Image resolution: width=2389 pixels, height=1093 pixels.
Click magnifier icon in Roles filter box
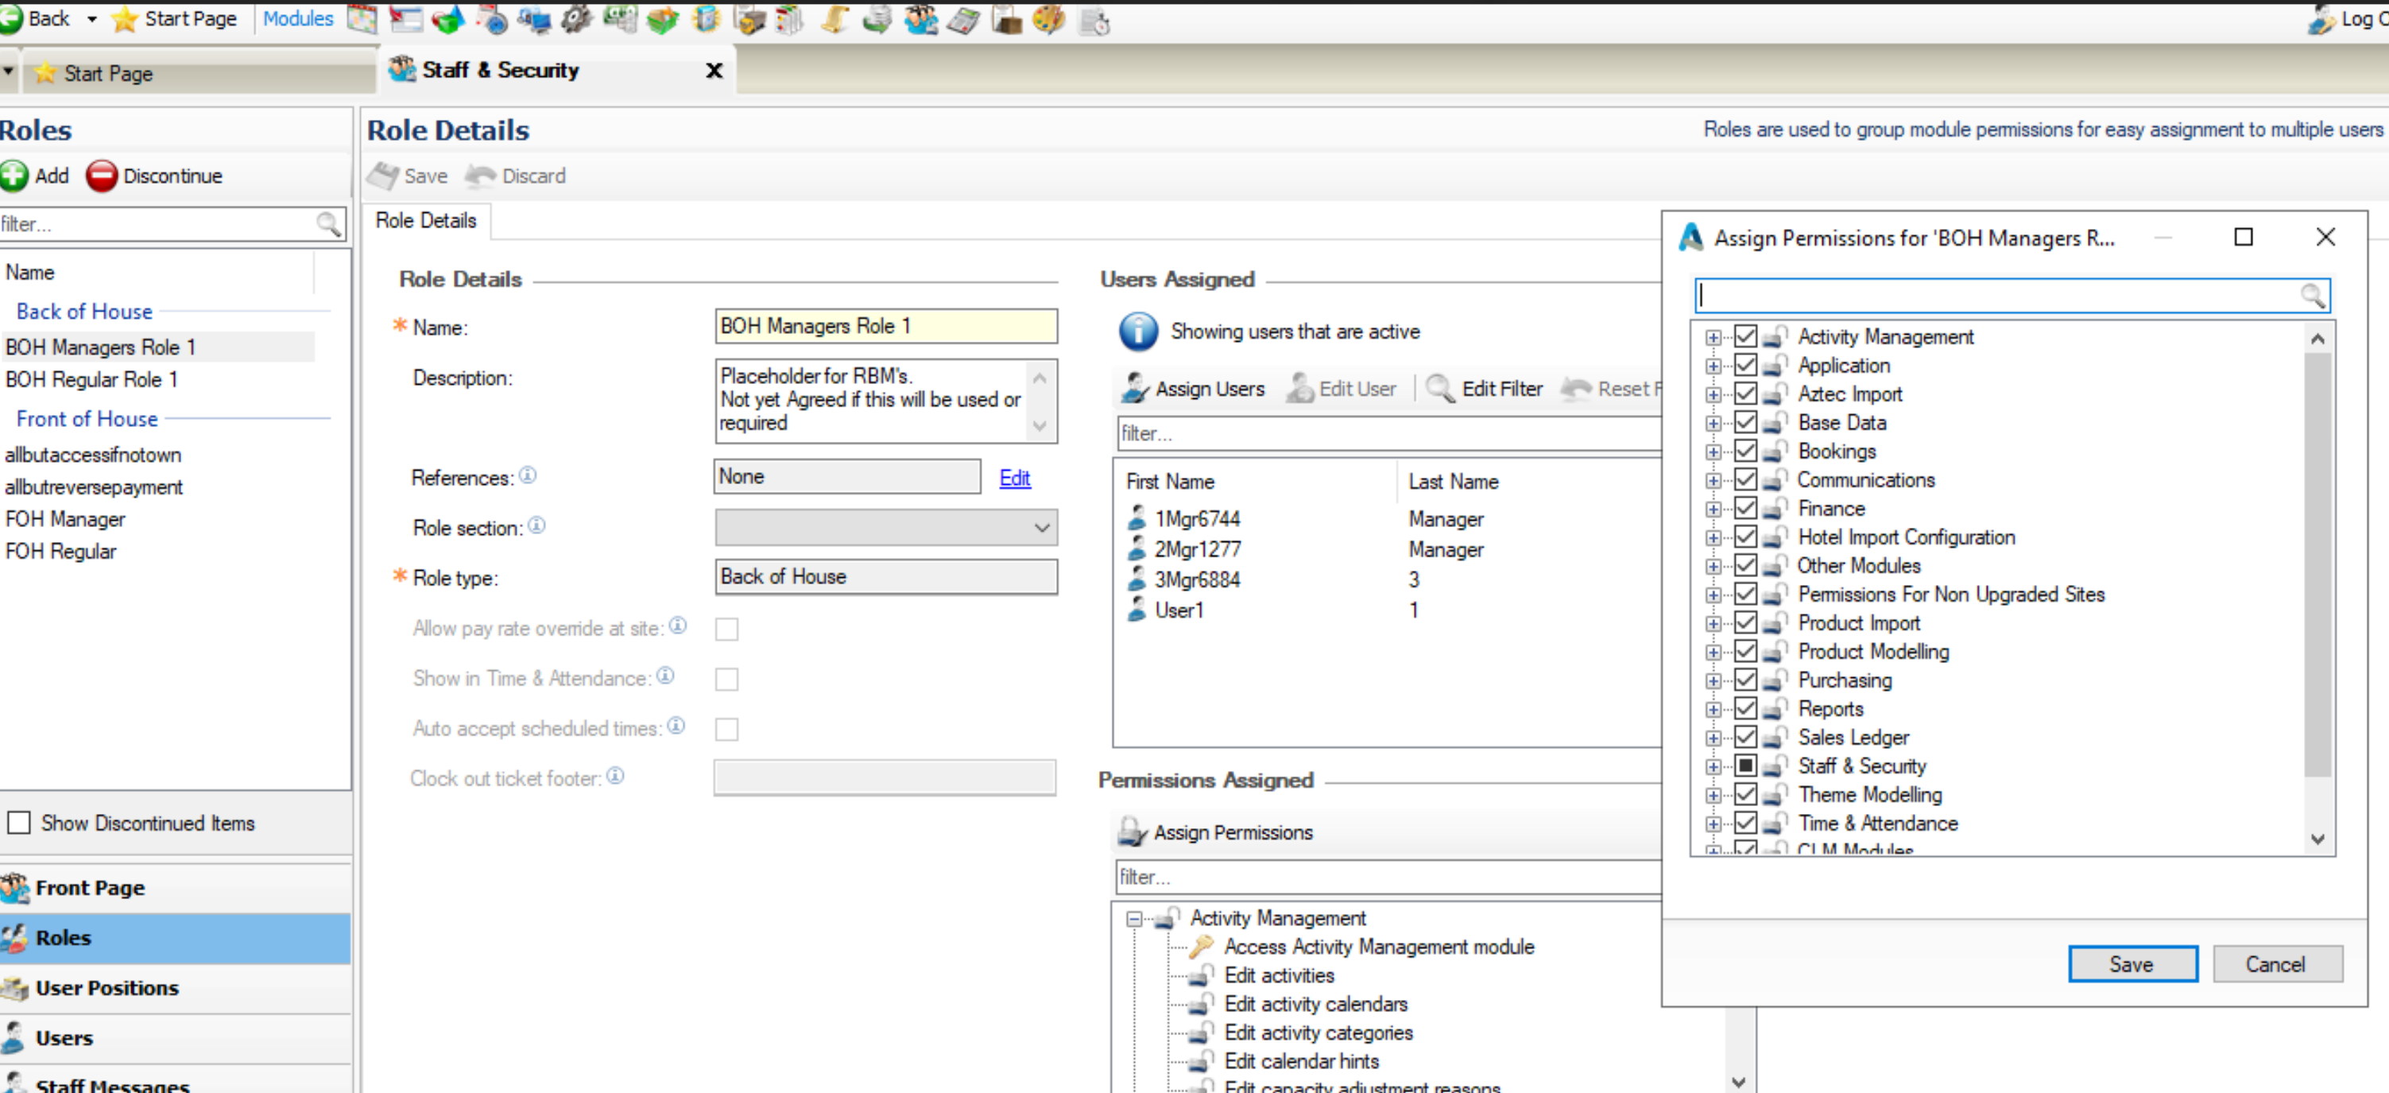click(328, 223)
